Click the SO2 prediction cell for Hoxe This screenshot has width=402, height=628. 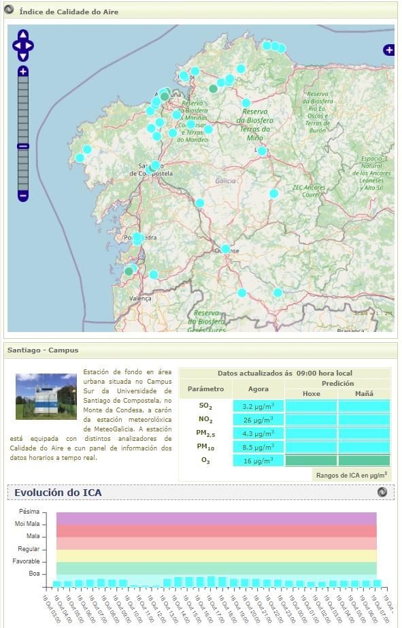coord(311,406)
